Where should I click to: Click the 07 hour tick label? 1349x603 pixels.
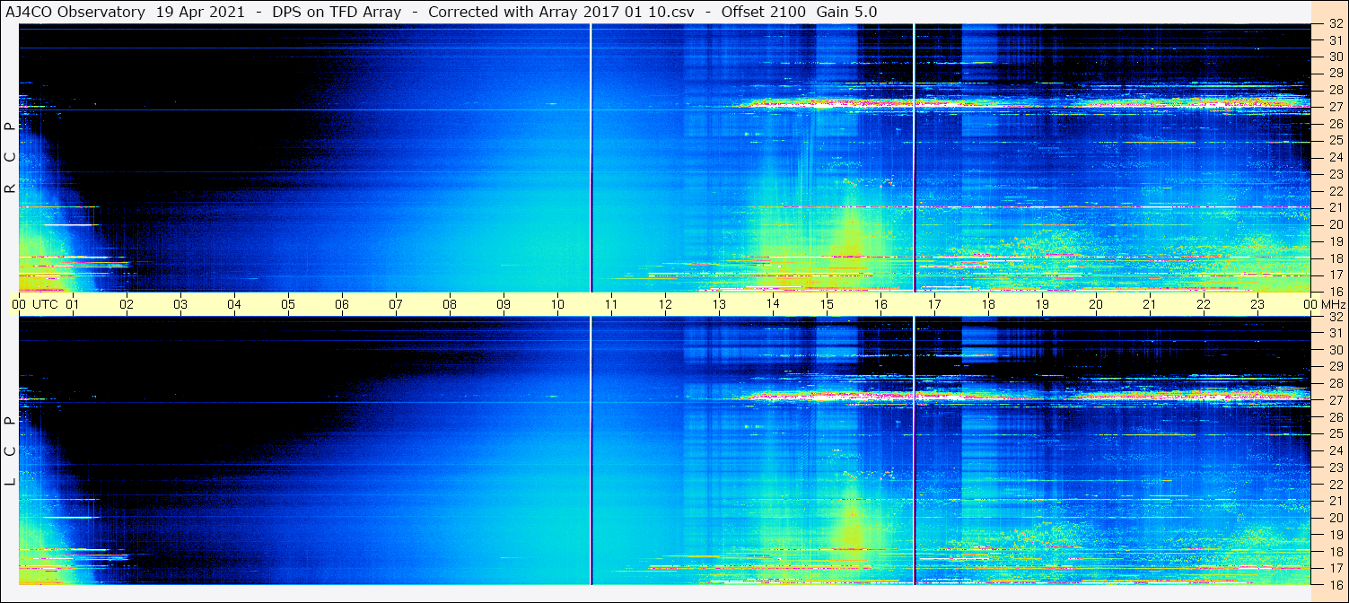point(396,305)
